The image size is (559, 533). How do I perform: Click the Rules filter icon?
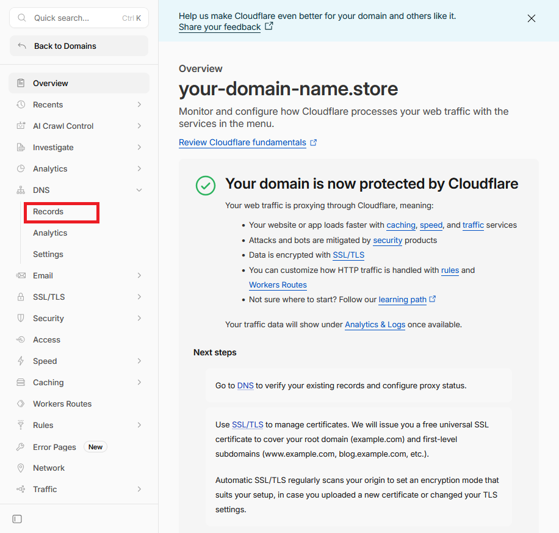pyautogui.click(x=21, y=425)
